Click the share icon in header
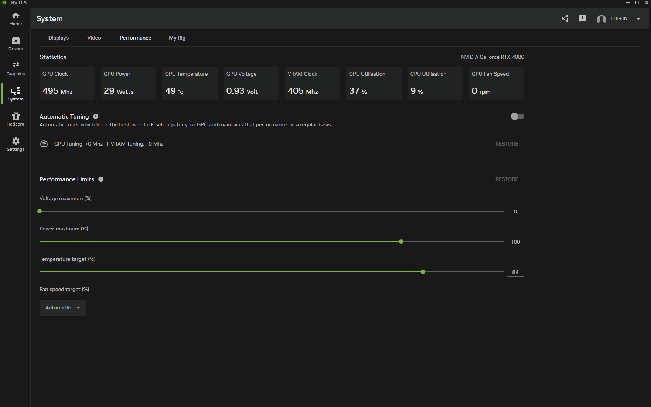This screenshot has height=407, width=651. [565, 18]
